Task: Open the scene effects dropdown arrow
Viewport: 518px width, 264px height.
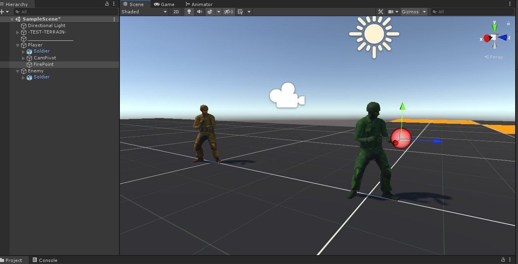Action: click(219, 12)
